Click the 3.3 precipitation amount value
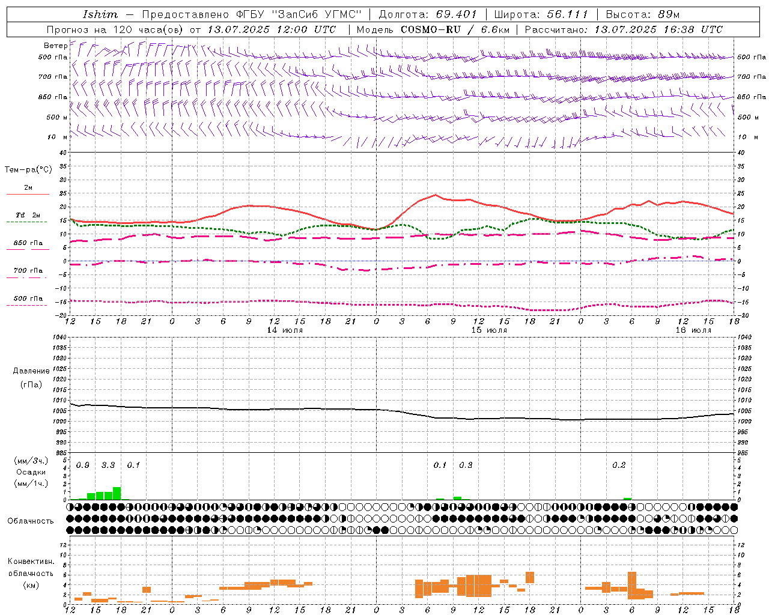Screen dimensions: 769x615 [108, 465]
